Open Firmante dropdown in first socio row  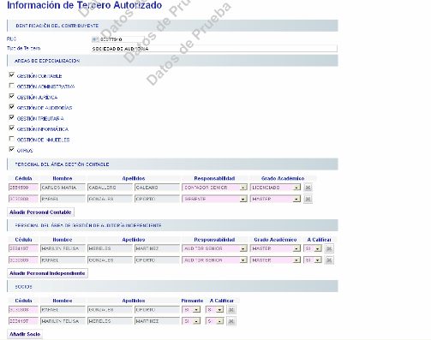[x=196, y=310]
